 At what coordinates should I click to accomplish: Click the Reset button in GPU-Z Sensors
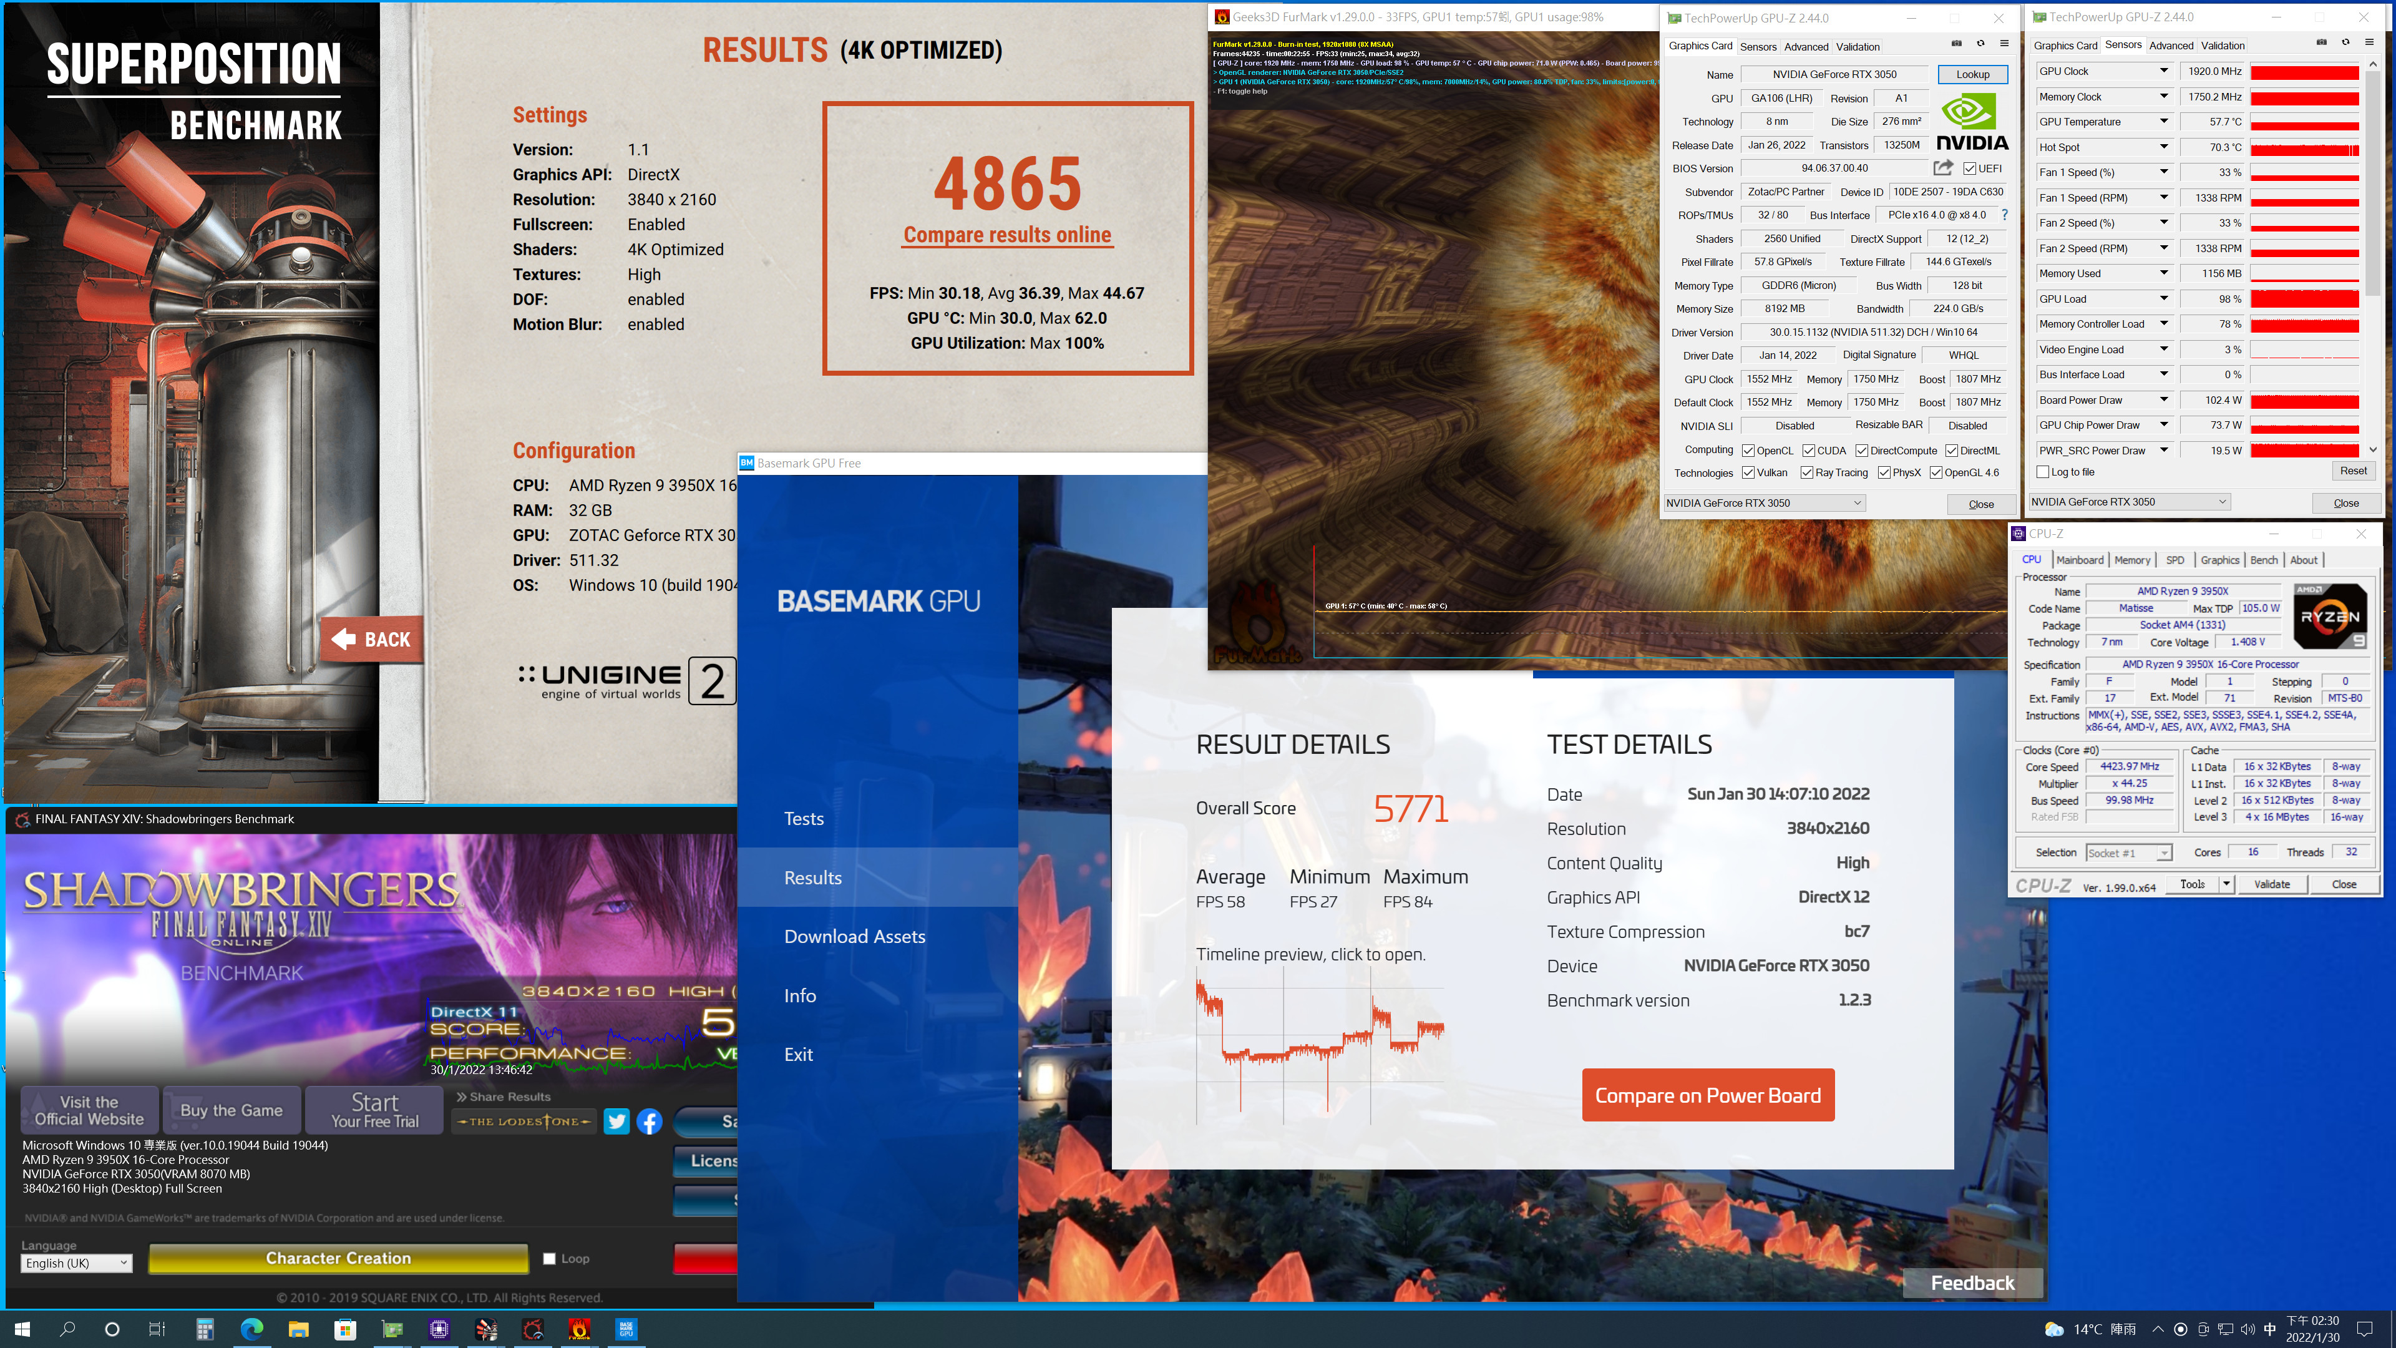point(2353,471)
